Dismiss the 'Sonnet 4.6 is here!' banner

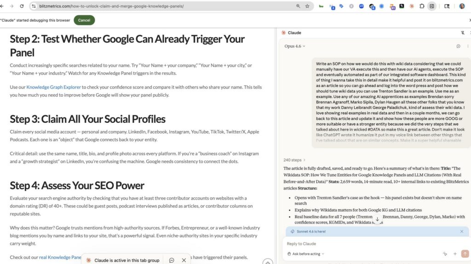click(x=462, y=231)
